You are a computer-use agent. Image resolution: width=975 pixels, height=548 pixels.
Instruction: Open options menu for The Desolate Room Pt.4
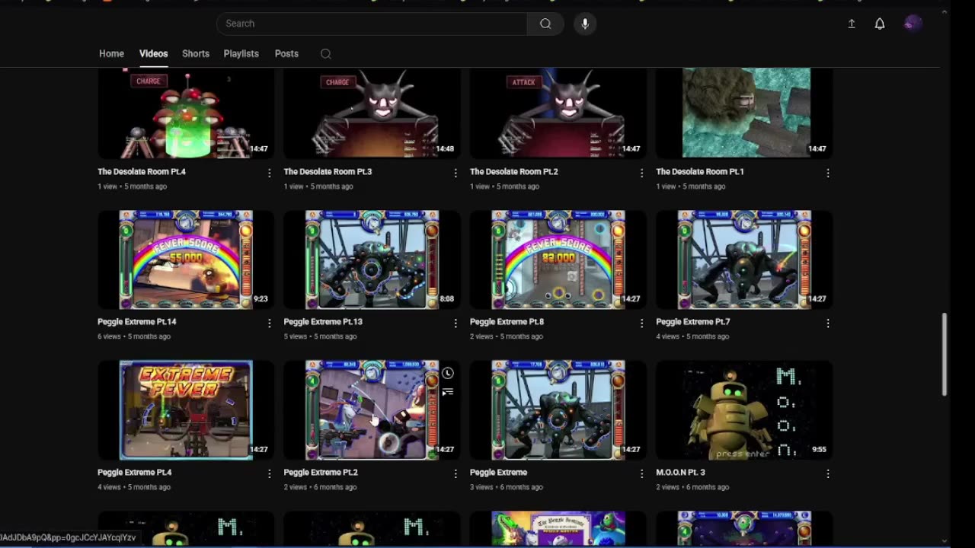270,174
